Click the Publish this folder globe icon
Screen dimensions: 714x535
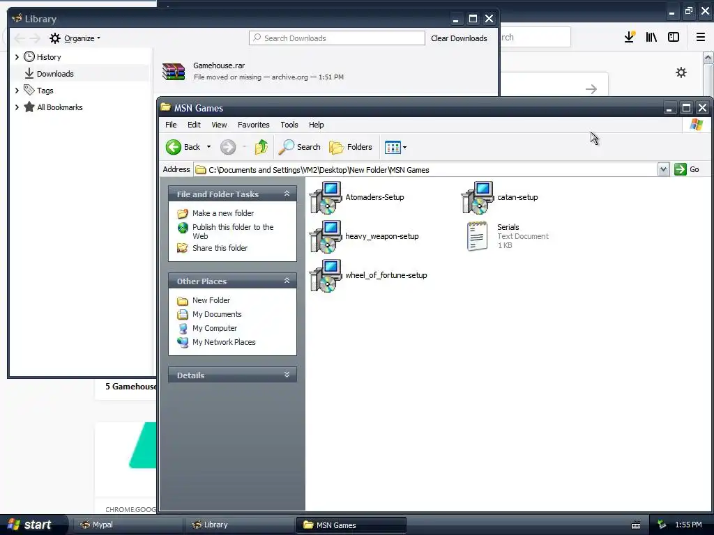pos(183,228)
